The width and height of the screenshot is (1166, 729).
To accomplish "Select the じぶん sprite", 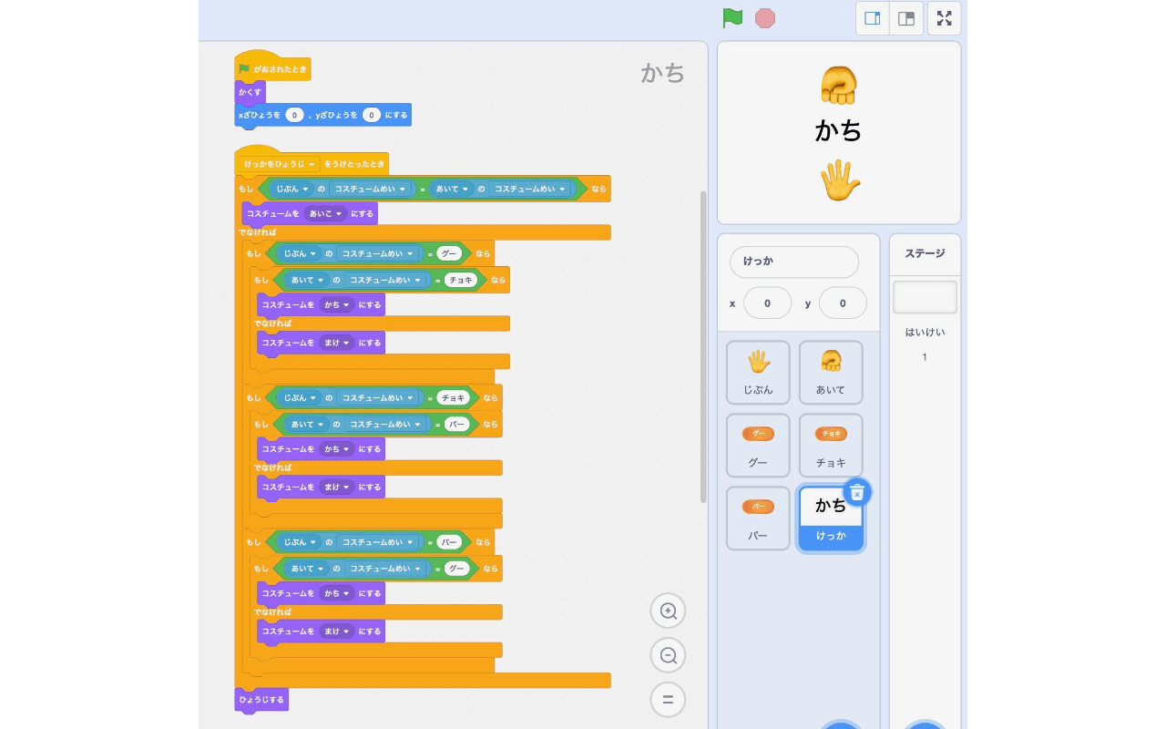I will pos(758,373).
